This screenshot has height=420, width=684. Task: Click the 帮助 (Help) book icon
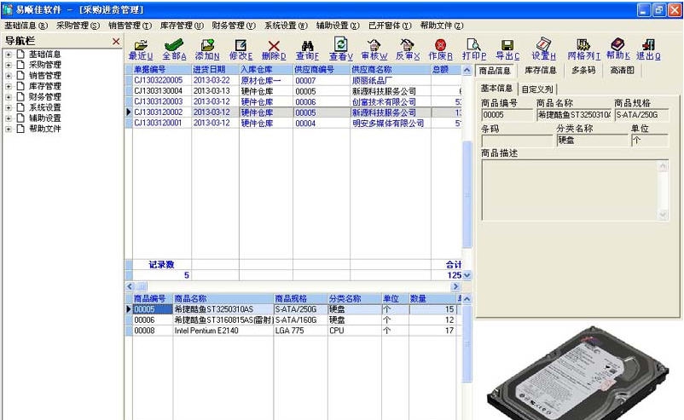tap(617, 44)
